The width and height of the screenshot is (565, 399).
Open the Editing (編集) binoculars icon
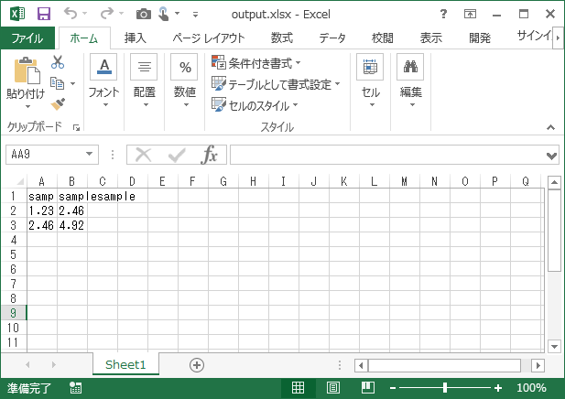pos(410,67)
